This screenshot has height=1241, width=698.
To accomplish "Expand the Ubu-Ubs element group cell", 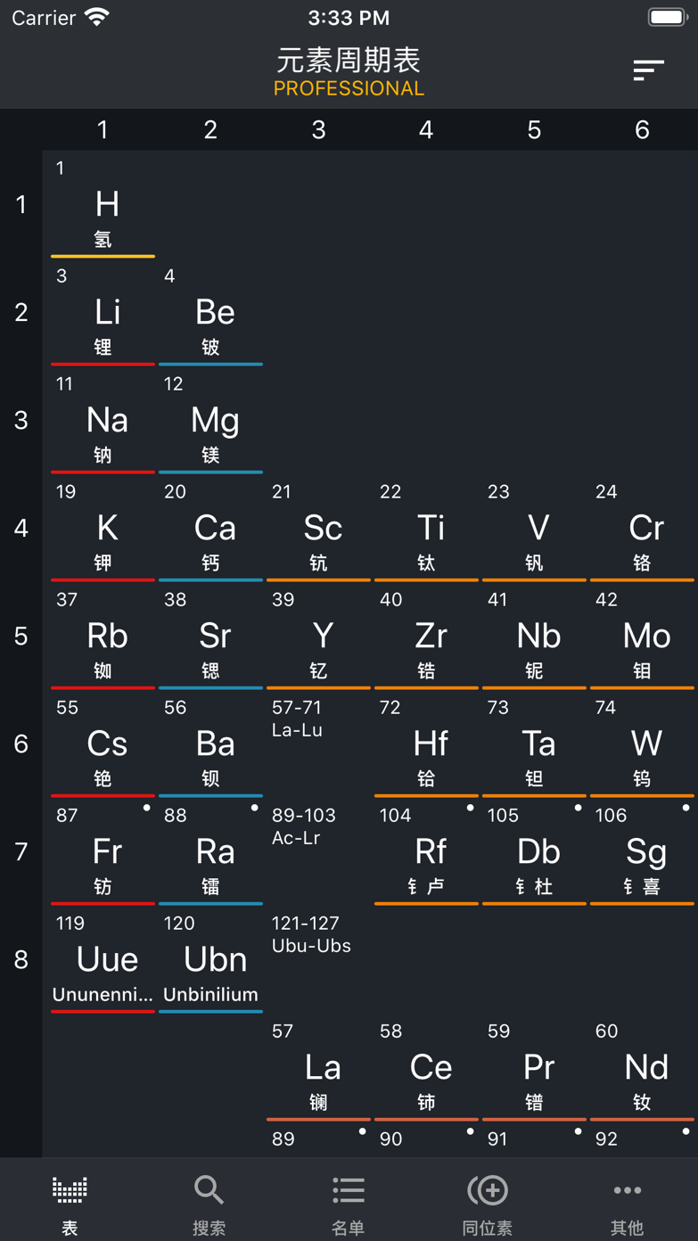I will [318, 959].
